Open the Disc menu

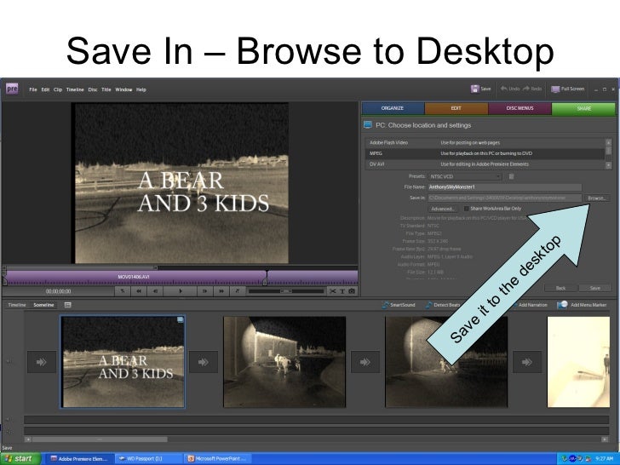pos(93,89)
